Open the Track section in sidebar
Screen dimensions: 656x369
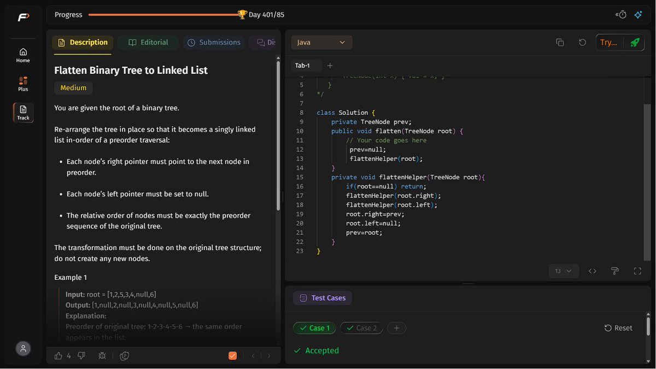[x=23, y=113]
